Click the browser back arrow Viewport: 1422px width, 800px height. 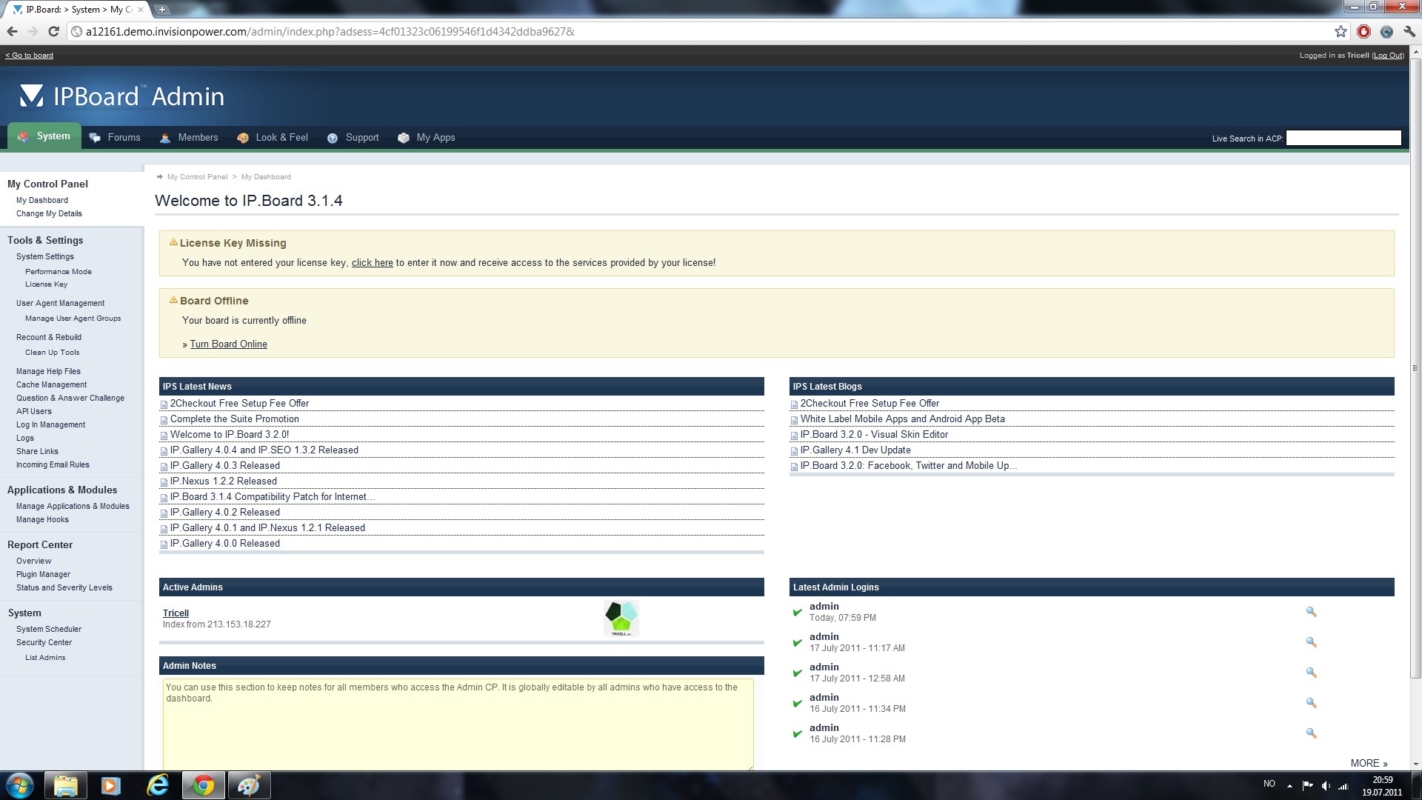12,31
